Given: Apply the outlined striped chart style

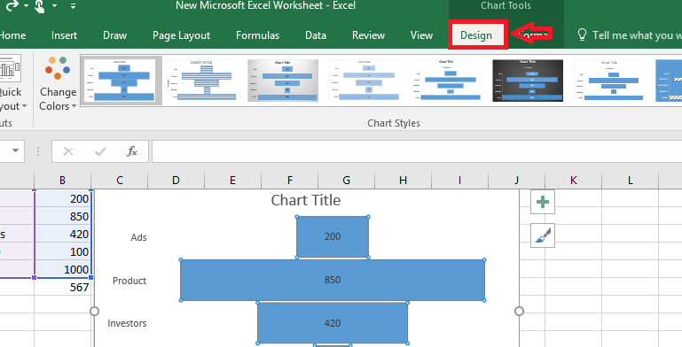Looking at the screenshot, I should coord(201,81).
